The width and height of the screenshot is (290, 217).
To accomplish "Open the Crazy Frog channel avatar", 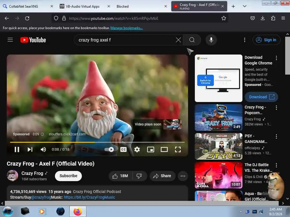I will 12,175.
